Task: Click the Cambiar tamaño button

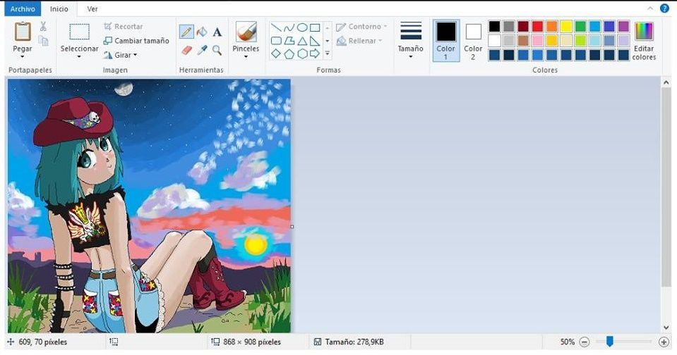Action: [136, 41]
